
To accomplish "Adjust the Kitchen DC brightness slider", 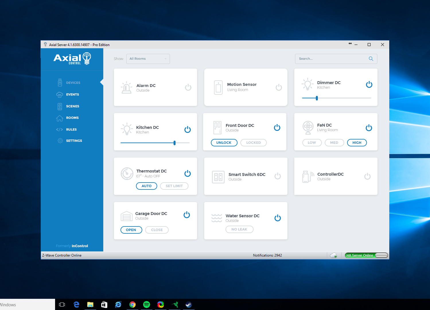I will pos(174,143).
